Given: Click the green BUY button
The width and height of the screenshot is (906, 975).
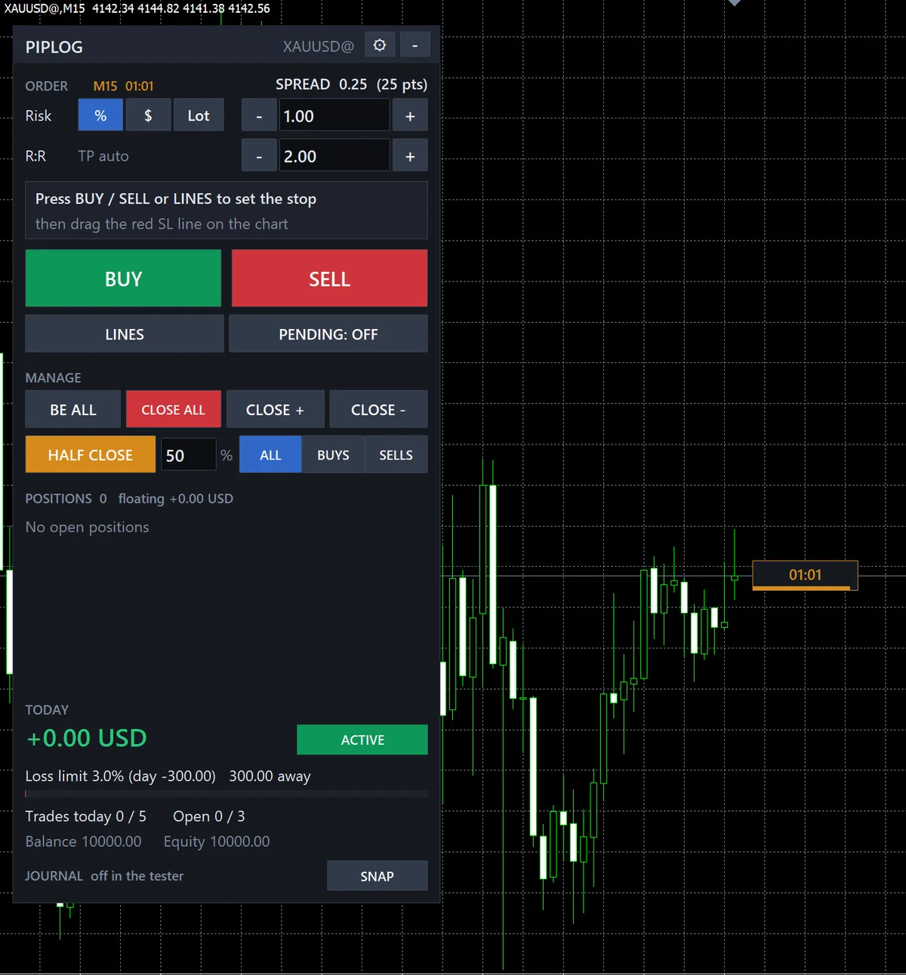Looking at the screenshot, I should pos(123,278).
